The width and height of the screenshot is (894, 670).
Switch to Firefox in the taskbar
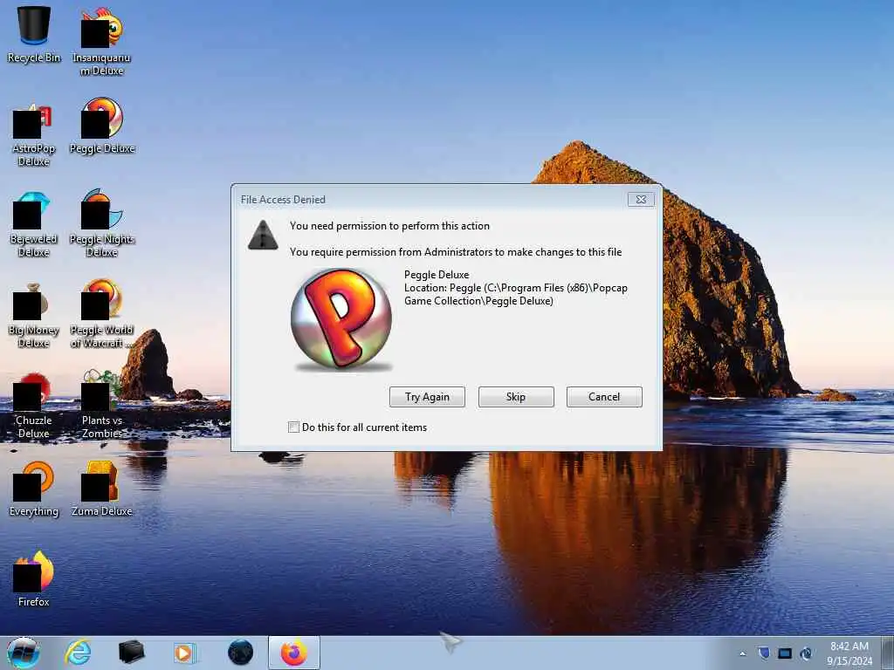(x=293, y=653)
